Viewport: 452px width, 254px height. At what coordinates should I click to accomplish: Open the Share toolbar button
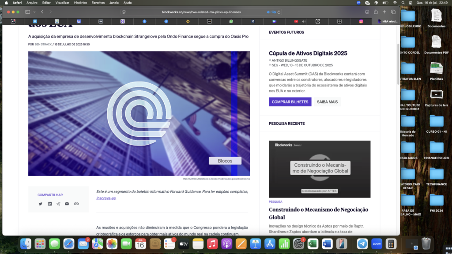[x=376, y=12]
